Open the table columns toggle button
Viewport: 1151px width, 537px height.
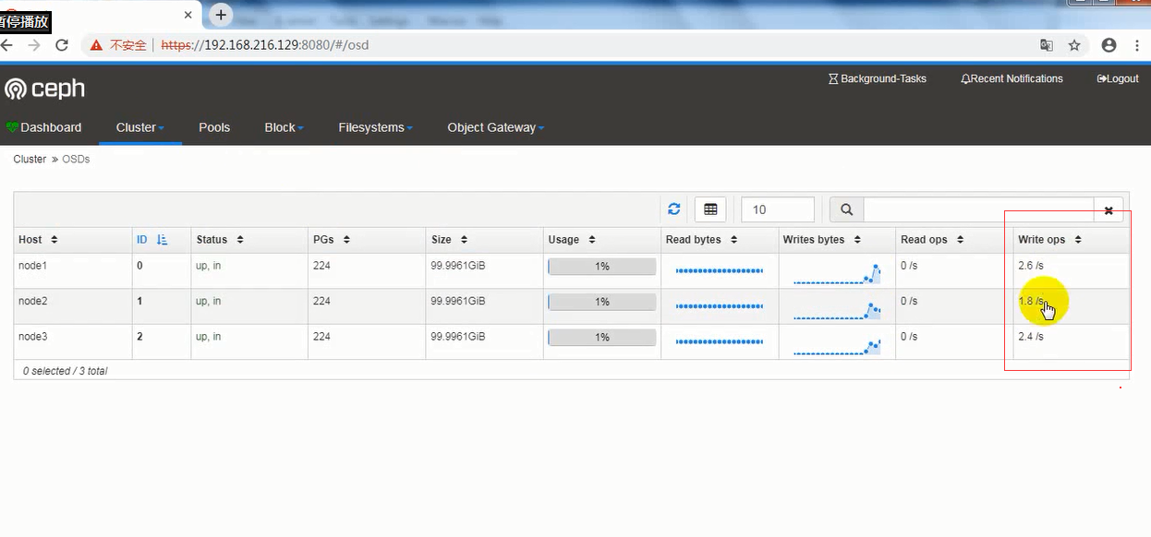click(710, 209)
